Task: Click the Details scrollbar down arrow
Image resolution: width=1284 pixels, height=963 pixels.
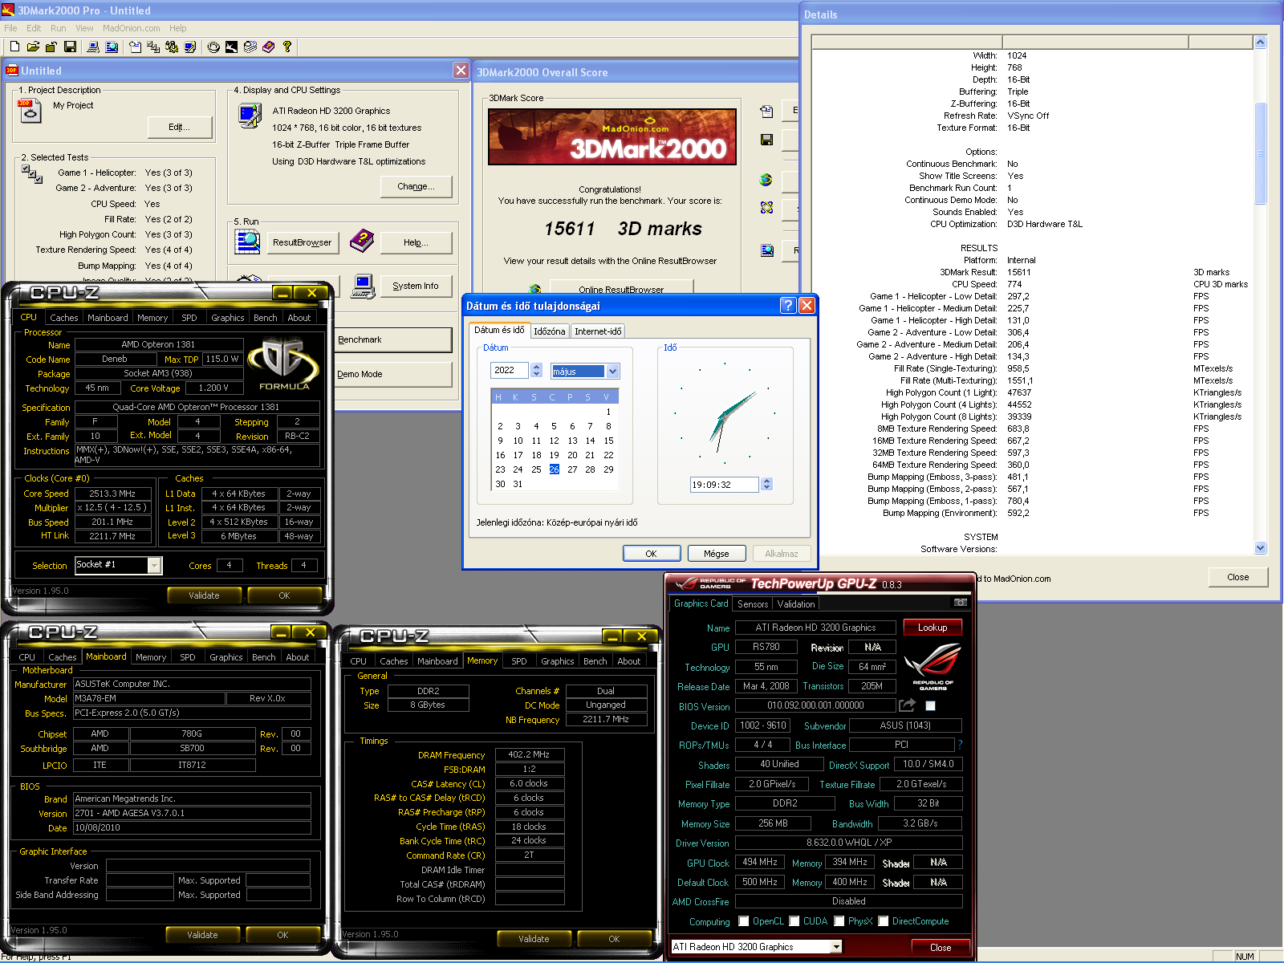Action: coord(1260,548)
